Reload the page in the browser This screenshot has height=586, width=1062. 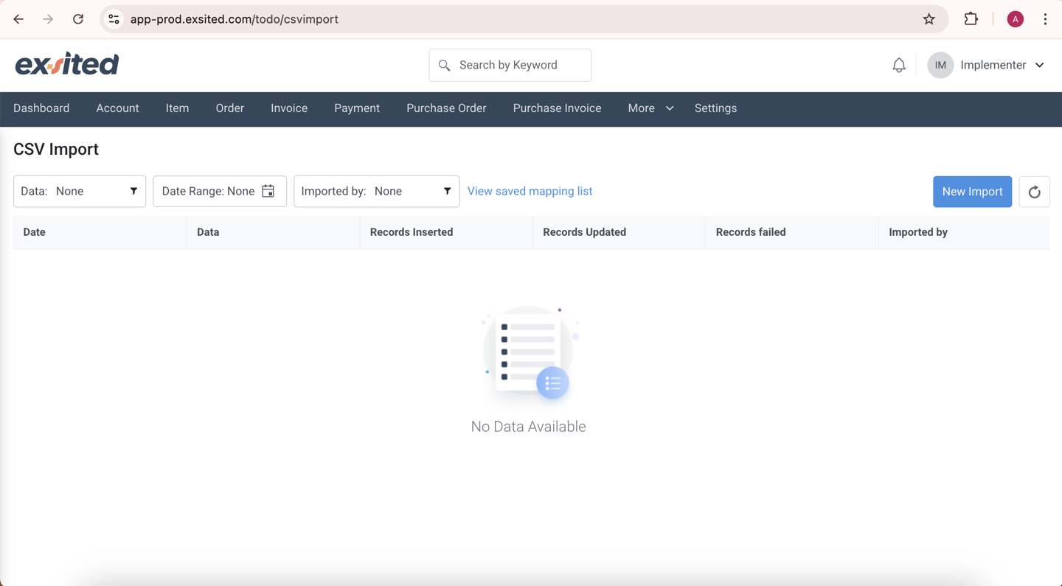(x=78, y=19)
